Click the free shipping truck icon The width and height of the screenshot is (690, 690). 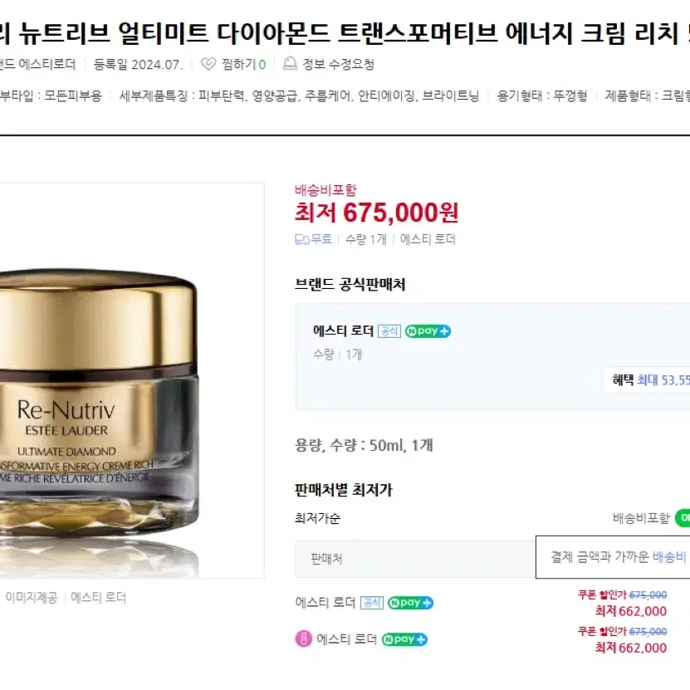pyautogui.click(x=302, y=239)
